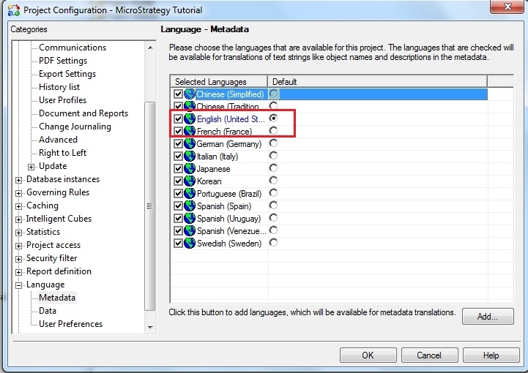Click the Selected Languages column header
This screenshot has width=528, height=373.
[x=219, y=82]
